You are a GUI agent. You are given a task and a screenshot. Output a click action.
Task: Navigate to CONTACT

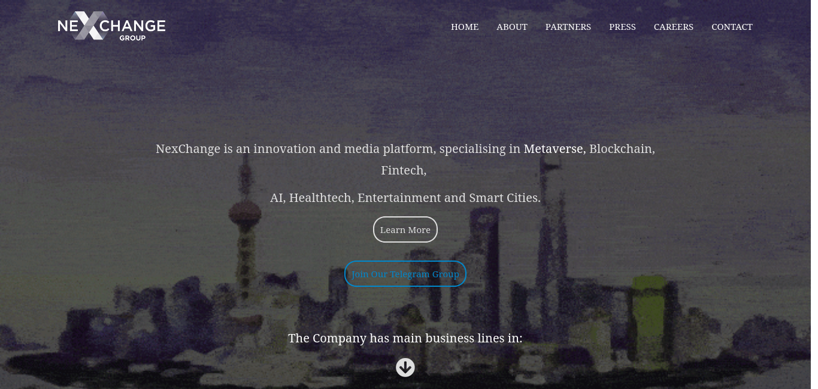(x=732, y=27)
